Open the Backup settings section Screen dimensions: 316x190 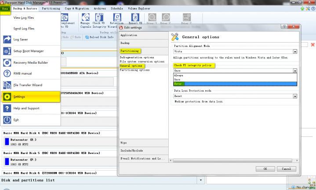click(143, 43)
